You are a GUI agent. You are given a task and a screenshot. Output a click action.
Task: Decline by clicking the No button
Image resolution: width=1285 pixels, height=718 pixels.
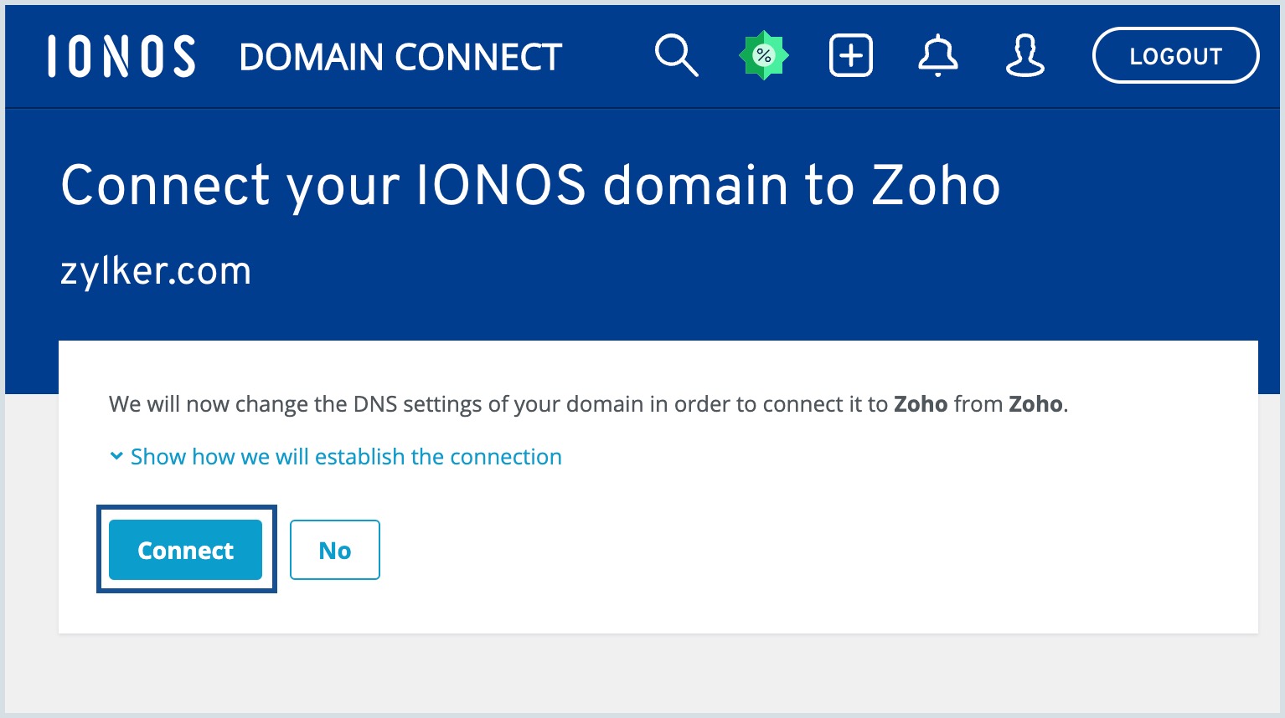tap(334, 550)
